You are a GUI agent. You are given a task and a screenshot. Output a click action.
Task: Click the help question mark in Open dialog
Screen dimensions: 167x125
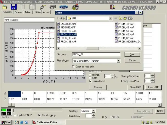pos(137,13)
